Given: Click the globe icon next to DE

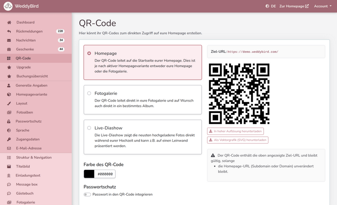Looking at the screenshot, I should (267, 6).
